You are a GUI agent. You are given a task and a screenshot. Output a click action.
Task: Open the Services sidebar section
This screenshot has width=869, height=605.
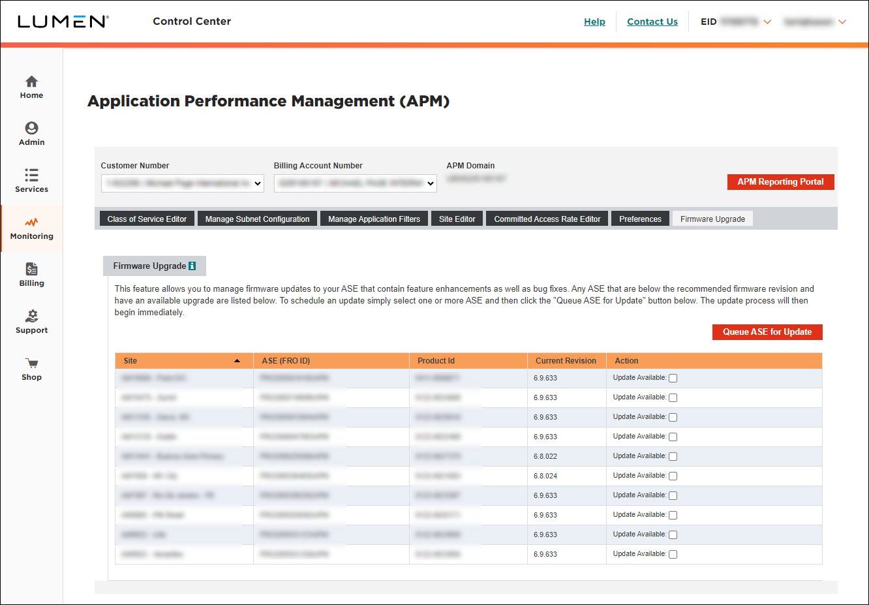pos(31,181)
